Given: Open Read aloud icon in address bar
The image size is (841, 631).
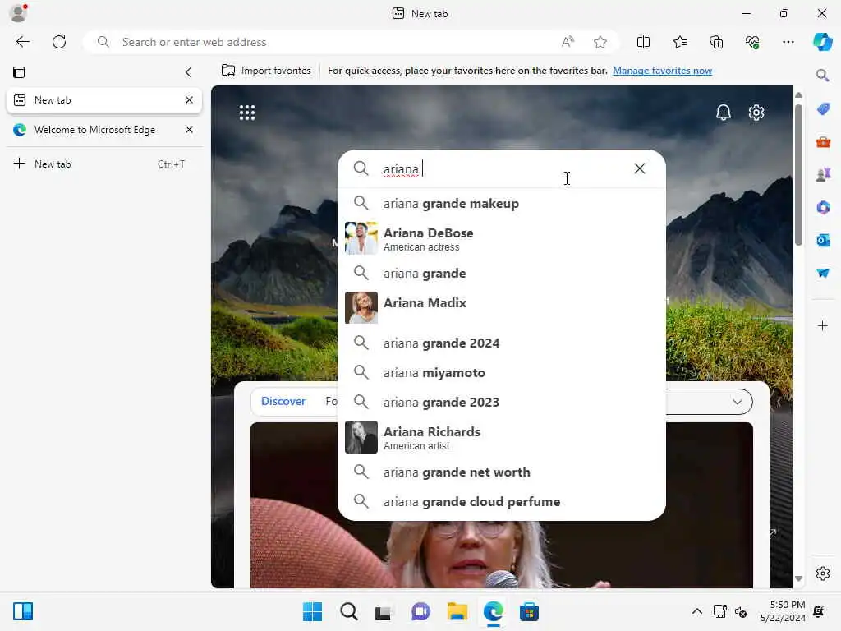Looking at the screenshot, I should click(x=568, y=42).
